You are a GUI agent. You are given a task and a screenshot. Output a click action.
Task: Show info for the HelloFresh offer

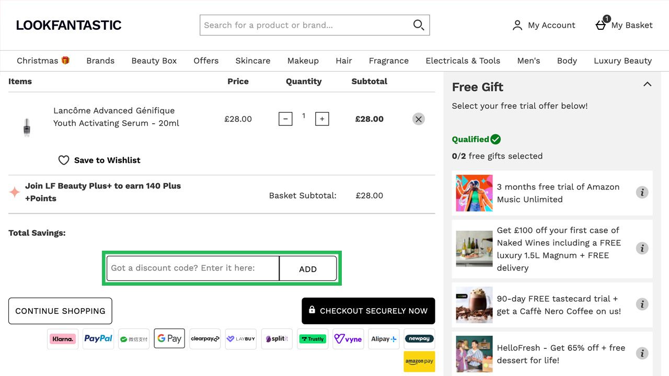tap(642, 354)
